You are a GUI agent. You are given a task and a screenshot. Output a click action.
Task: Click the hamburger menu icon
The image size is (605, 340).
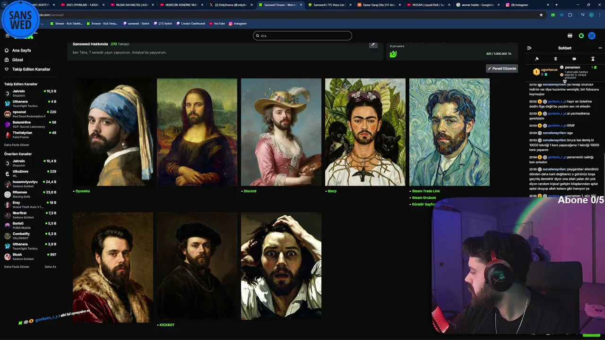[x=7, y=35]
